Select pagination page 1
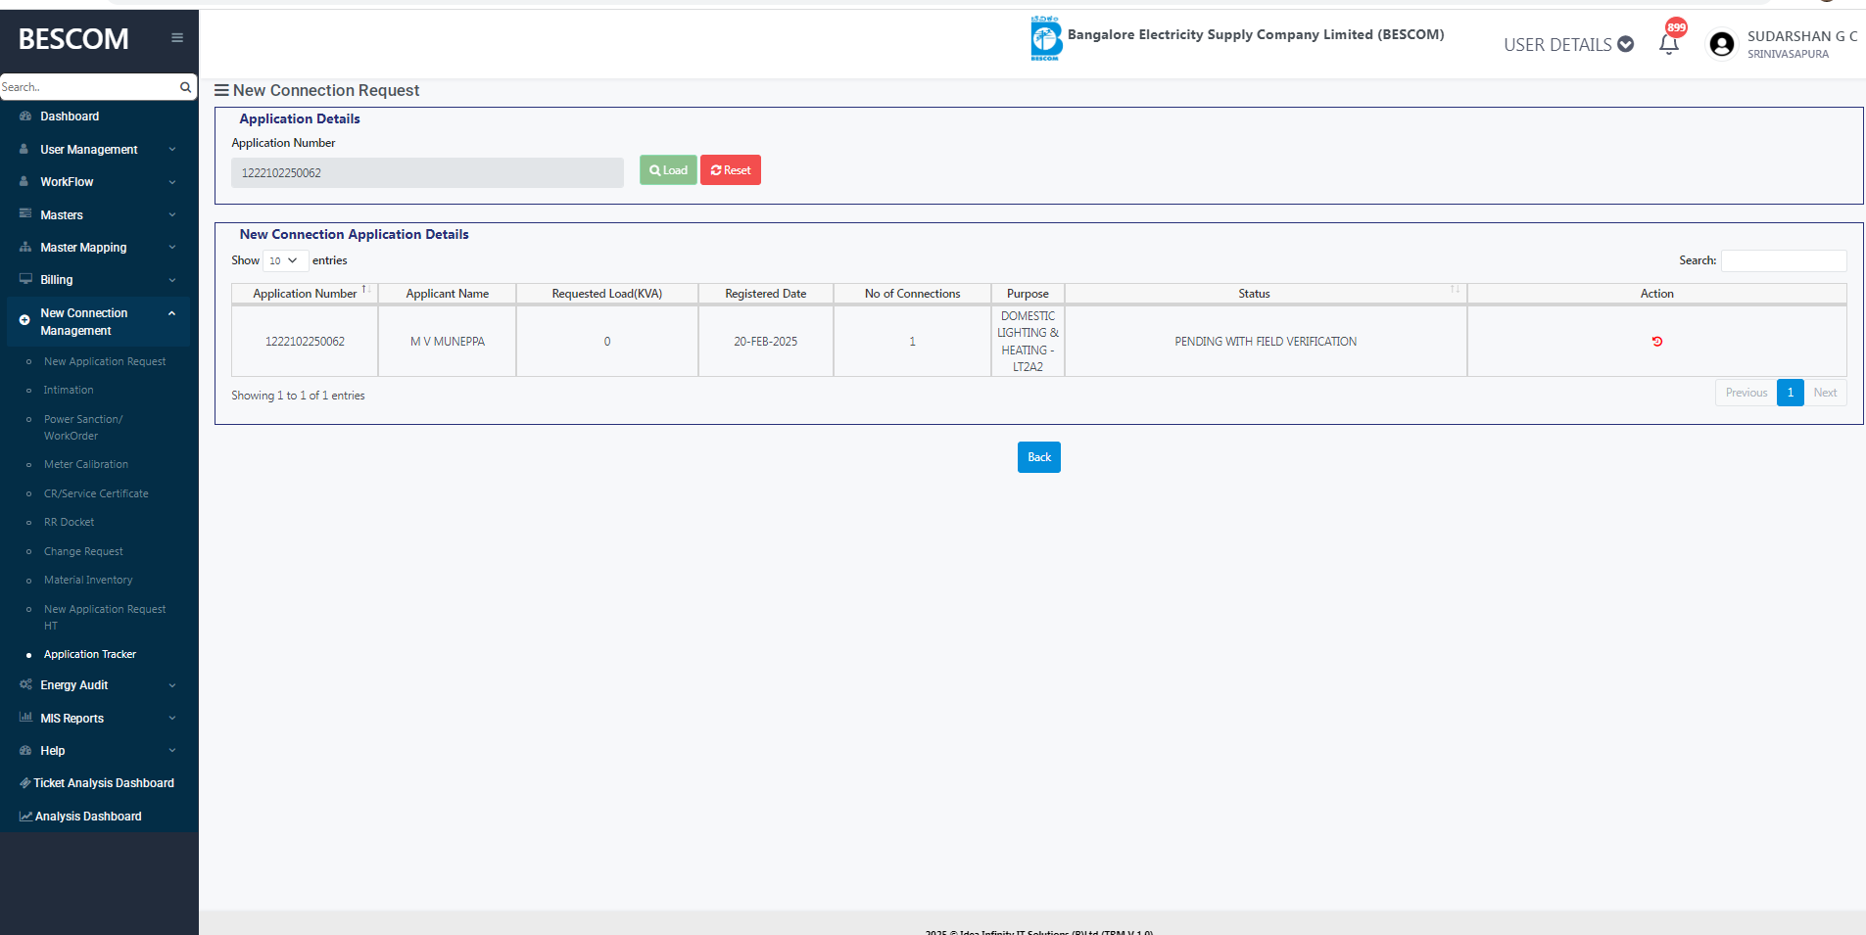 coord(1791,393)
